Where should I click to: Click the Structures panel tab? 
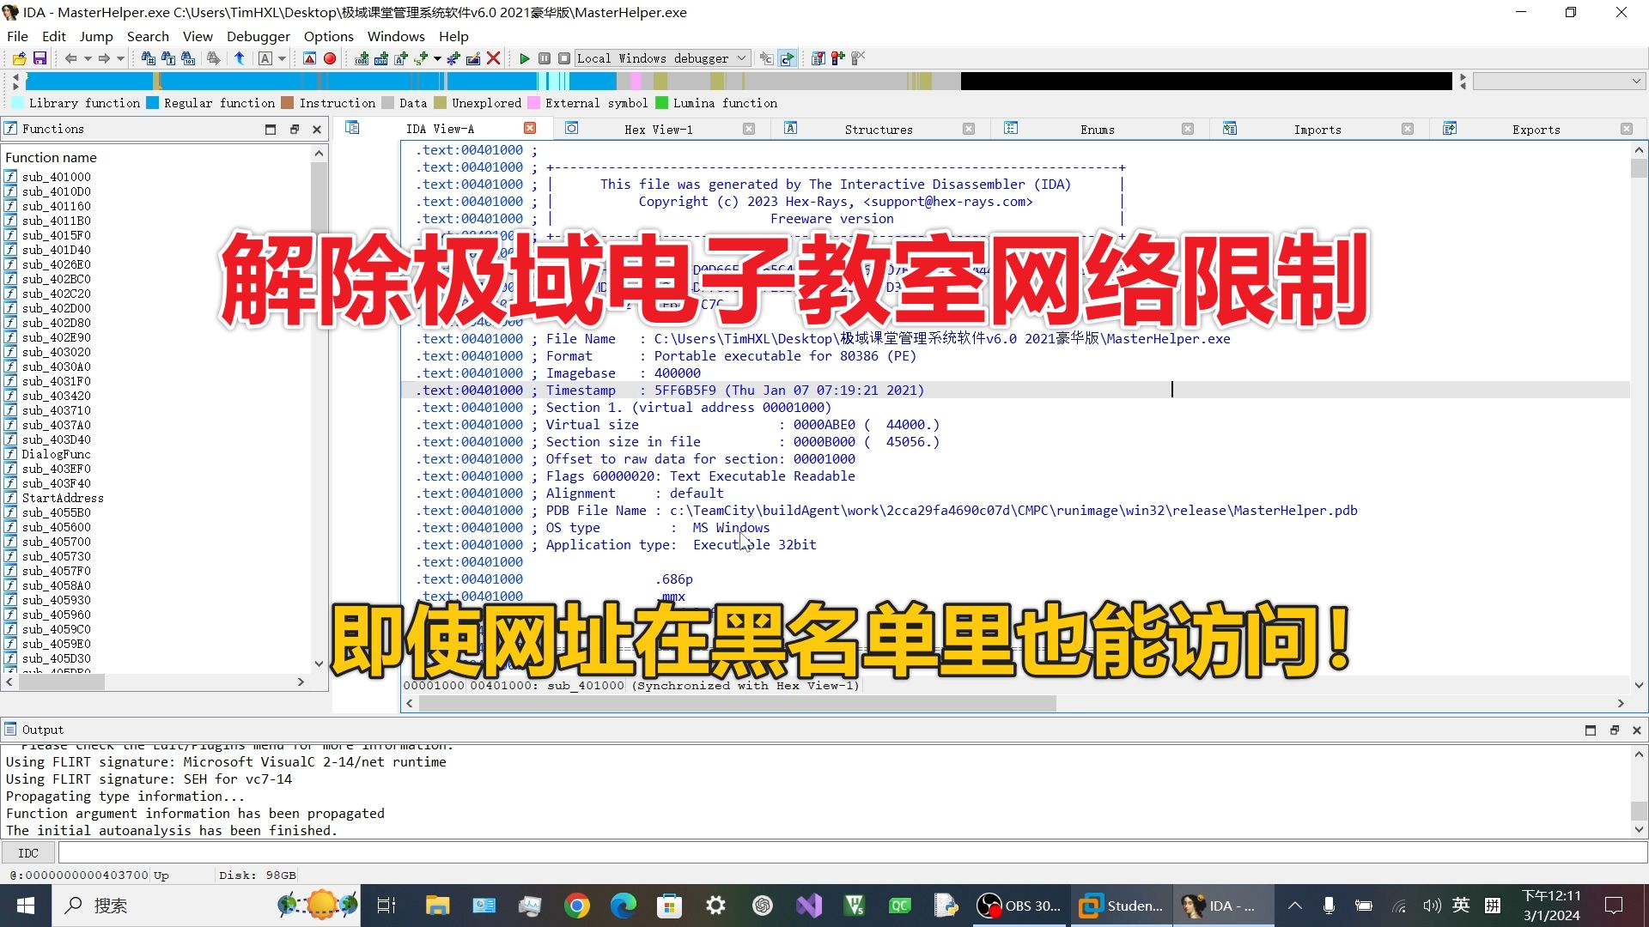click(x=877, y=129)
